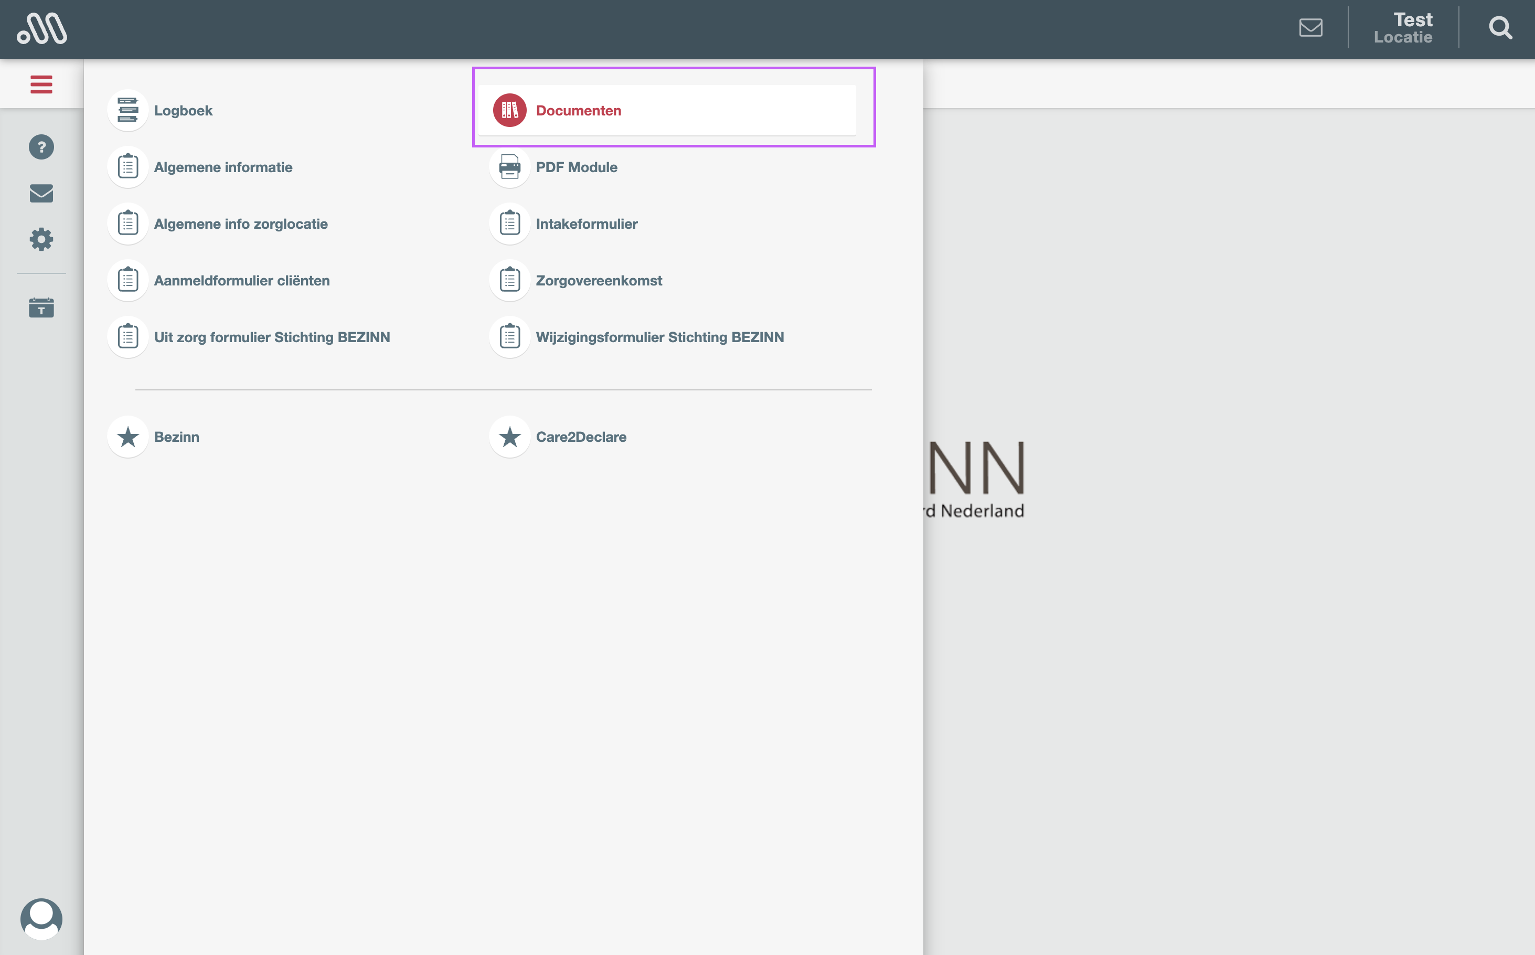Open the Logboek menu item
The height and width of the screenshot is (955, 1535).
(x=183, y=111)
